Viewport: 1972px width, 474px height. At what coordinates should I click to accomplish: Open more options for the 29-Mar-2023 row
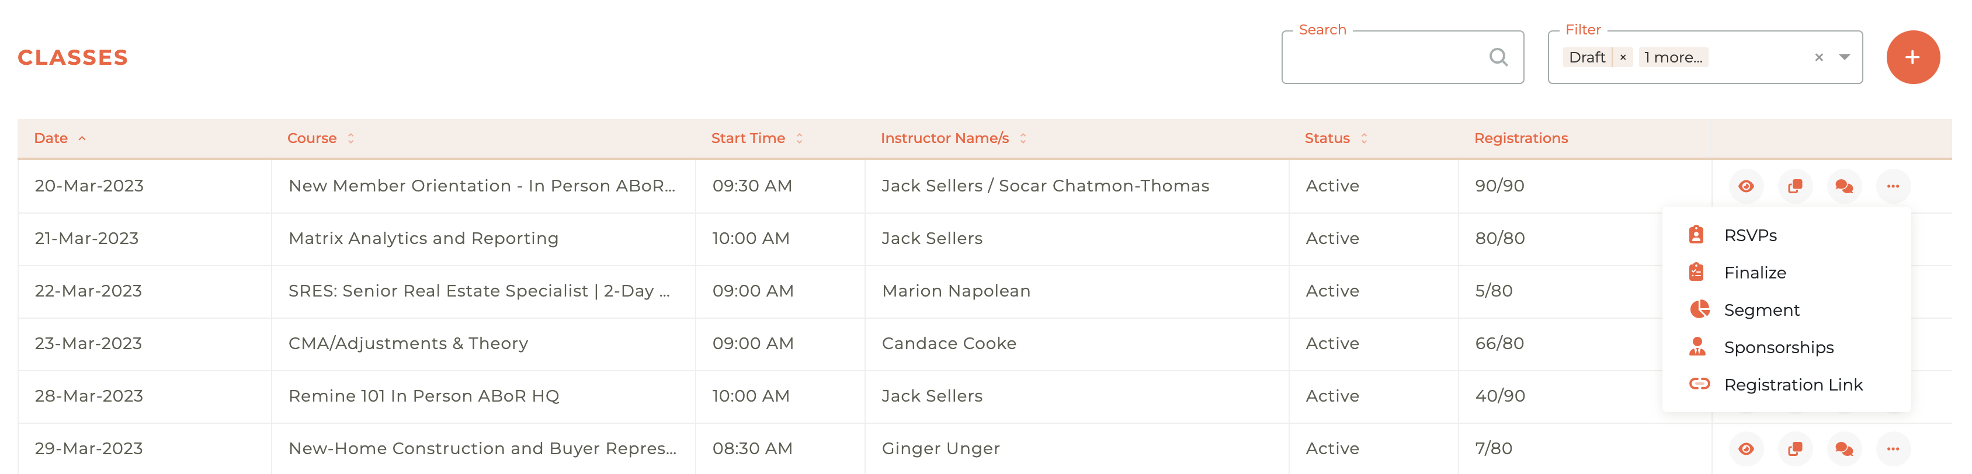1893,449
